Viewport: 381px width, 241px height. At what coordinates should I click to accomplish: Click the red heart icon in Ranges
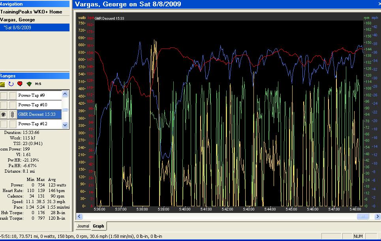20,84
